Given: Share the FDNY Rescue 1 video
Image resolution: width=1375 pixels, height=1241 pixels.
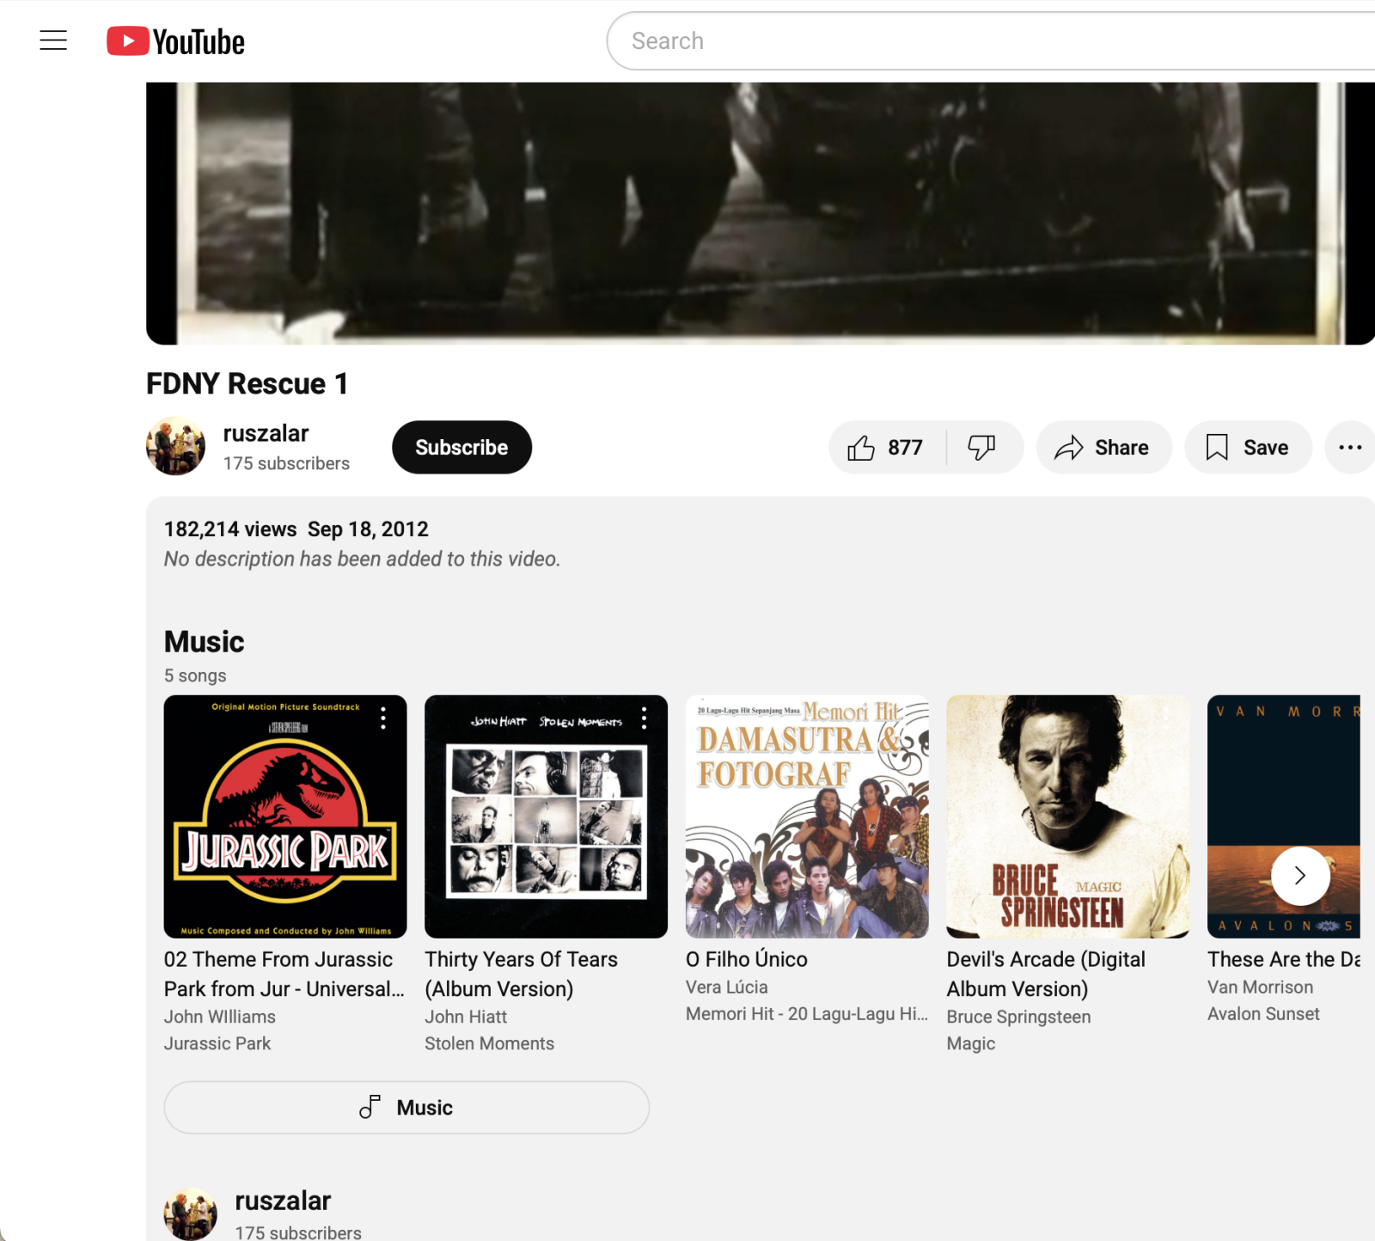Looking at the screenshot, I should tap(1103, 447).
